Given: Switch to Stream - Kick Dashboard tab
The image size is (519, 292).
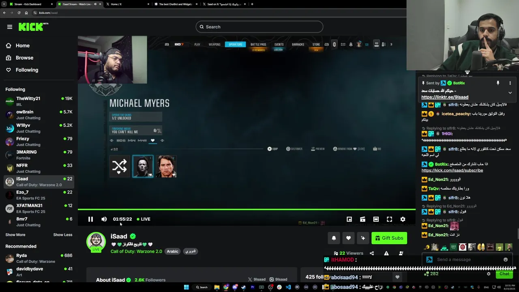Looking at the screenshot, I should click(31, 4).
